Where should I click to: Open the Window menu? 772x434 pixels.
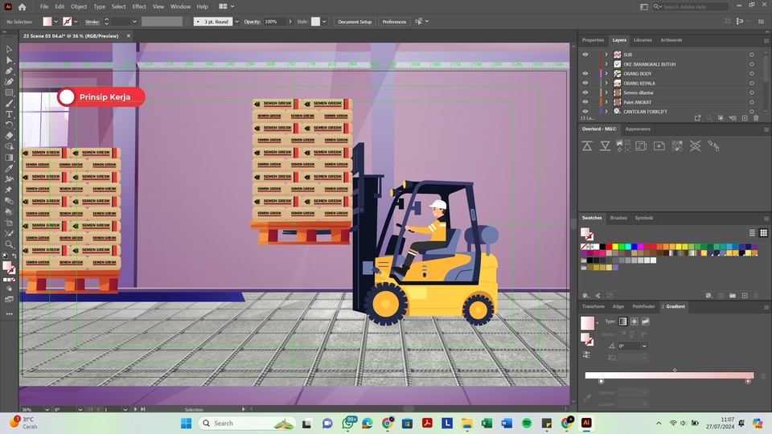tap(180, 6)
